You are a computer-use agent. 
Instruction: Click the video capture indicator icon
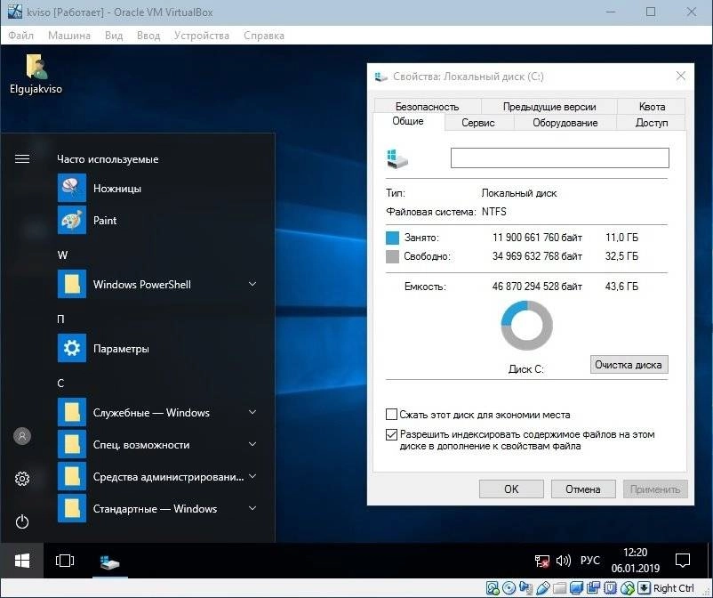point(593,588)
